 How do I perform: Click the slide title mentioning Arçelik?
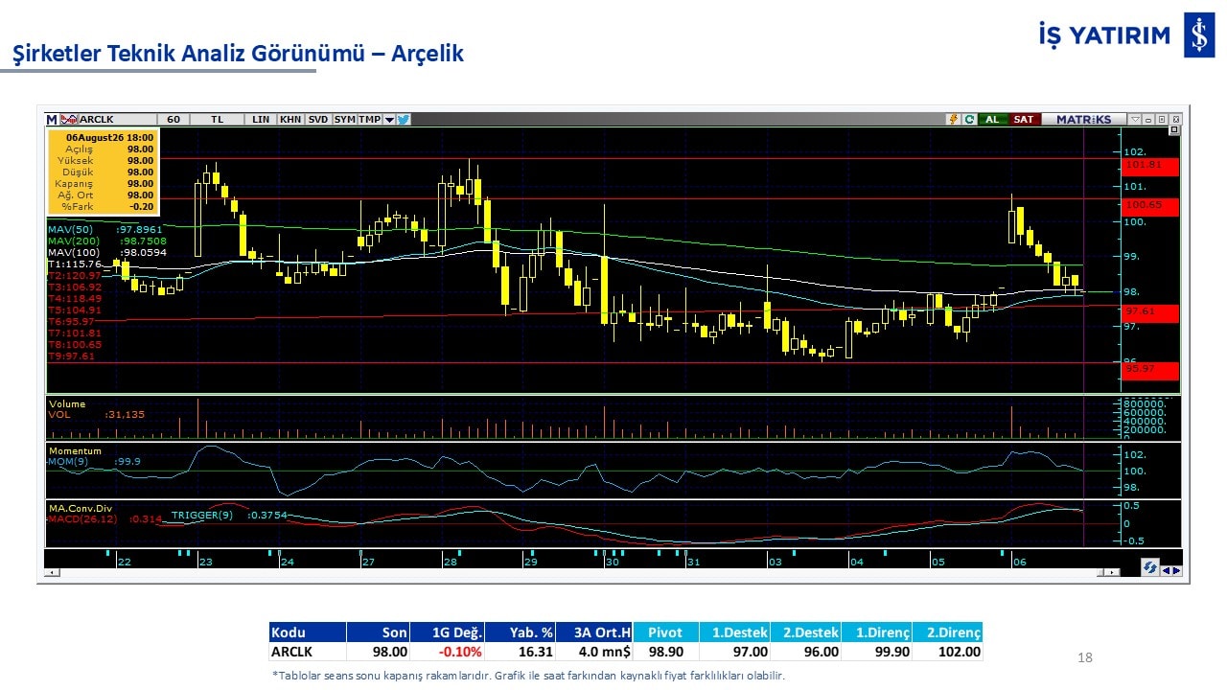(x=238, y=54)
